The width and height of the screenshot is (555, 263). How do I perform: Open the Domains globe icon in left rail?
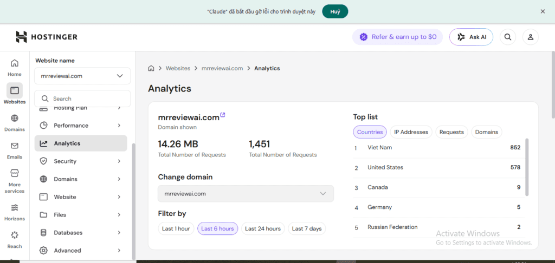[x=15, y=118]
